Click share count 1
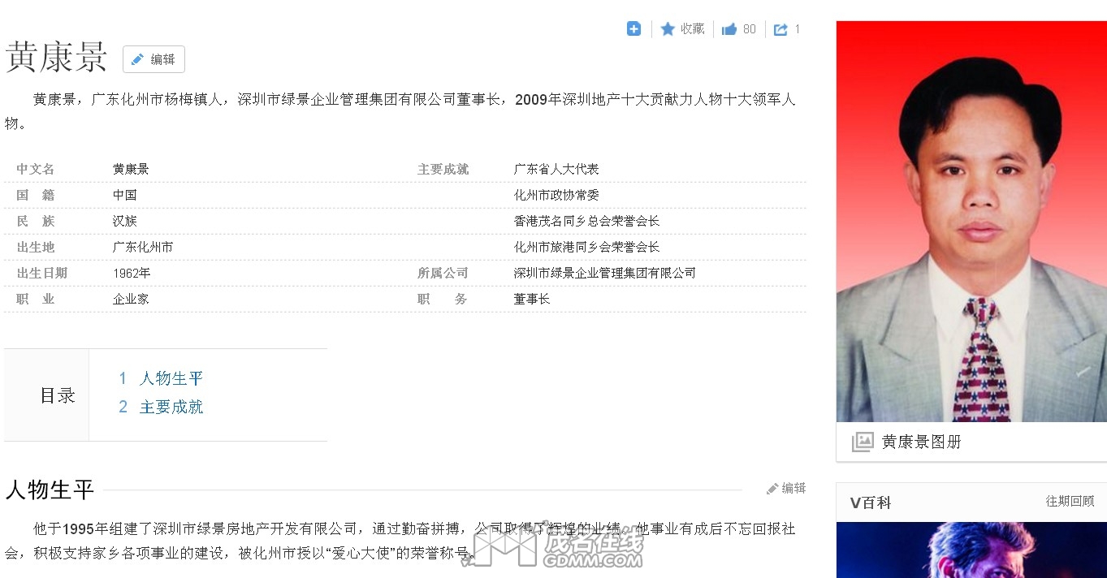The image size is (1107, 578). point(798,29)
